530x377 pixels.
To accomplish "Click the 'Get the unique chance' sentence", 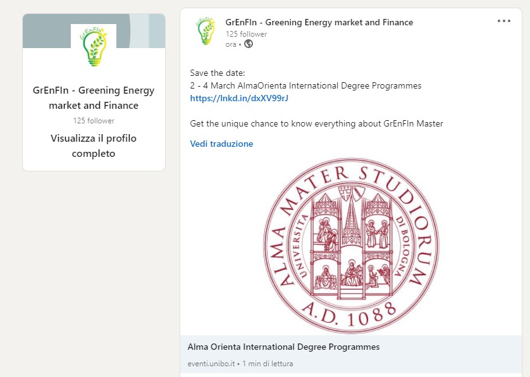I will point(316,123).
